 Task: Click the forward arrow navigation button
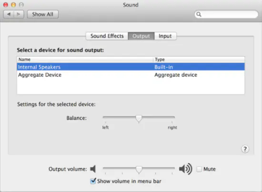point(19,14)
